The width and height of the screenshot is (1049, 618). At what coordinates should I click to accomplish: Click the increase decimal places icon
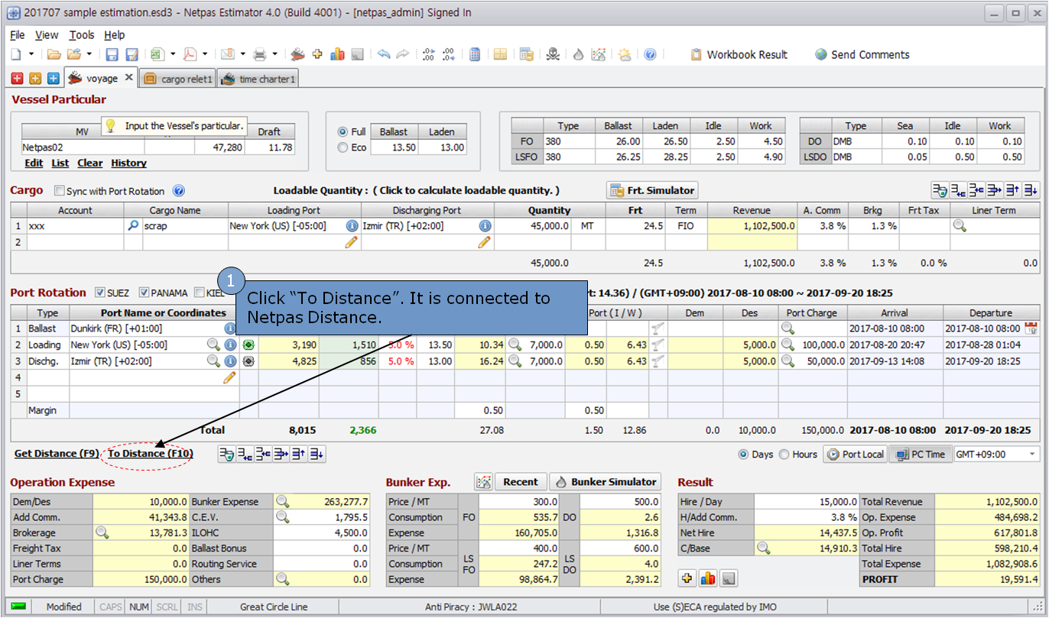[429, 54]
